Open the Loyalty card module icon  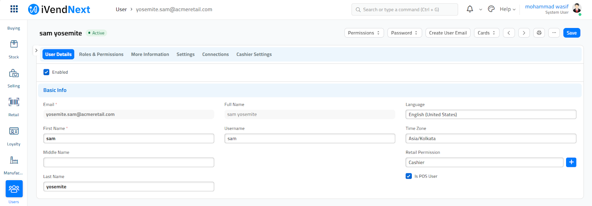14,131
